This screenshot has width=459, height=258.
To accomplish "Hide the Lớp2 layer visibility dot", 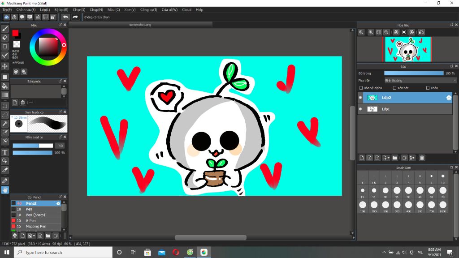I will [x=360, y=98].
